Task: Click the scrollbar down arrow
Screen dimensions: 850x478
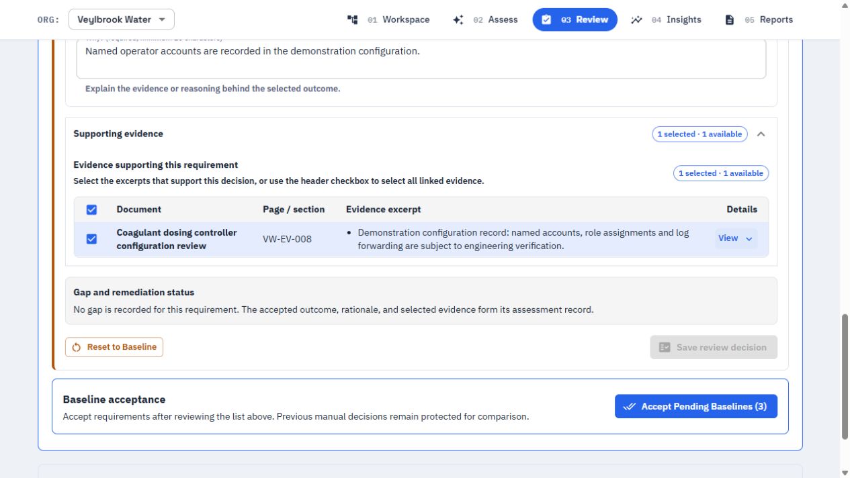Action: [x=845, y=473]
